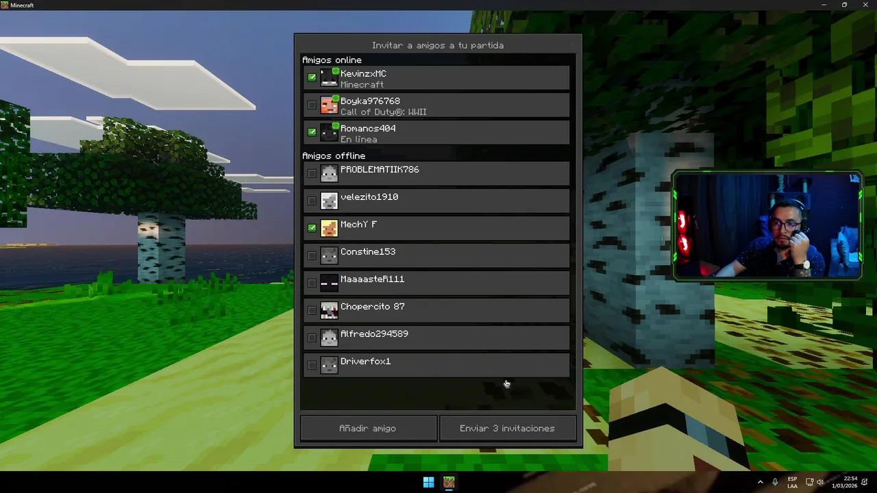Click the PROBLEMATIIK786 friend name
The width and height of the screenshot is (877, 493).
(x=380, y=170)
